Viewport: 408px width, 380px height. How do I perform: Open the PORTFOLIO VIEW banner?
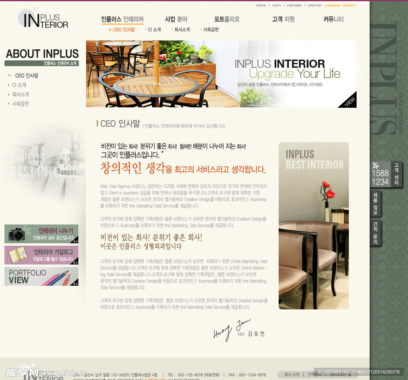click(41, 276)
